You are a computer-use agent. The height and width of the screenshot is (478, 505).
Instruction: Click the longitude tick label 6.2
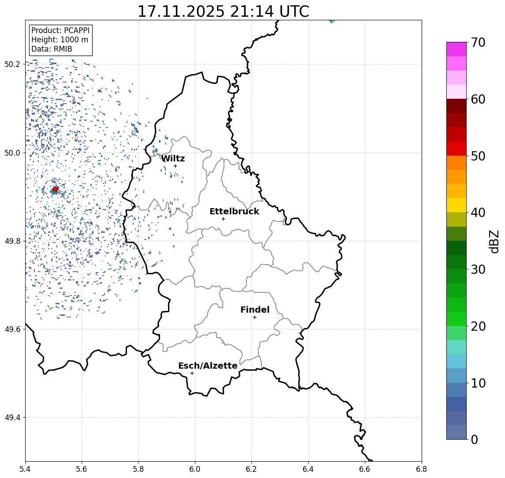coord(251,469)
